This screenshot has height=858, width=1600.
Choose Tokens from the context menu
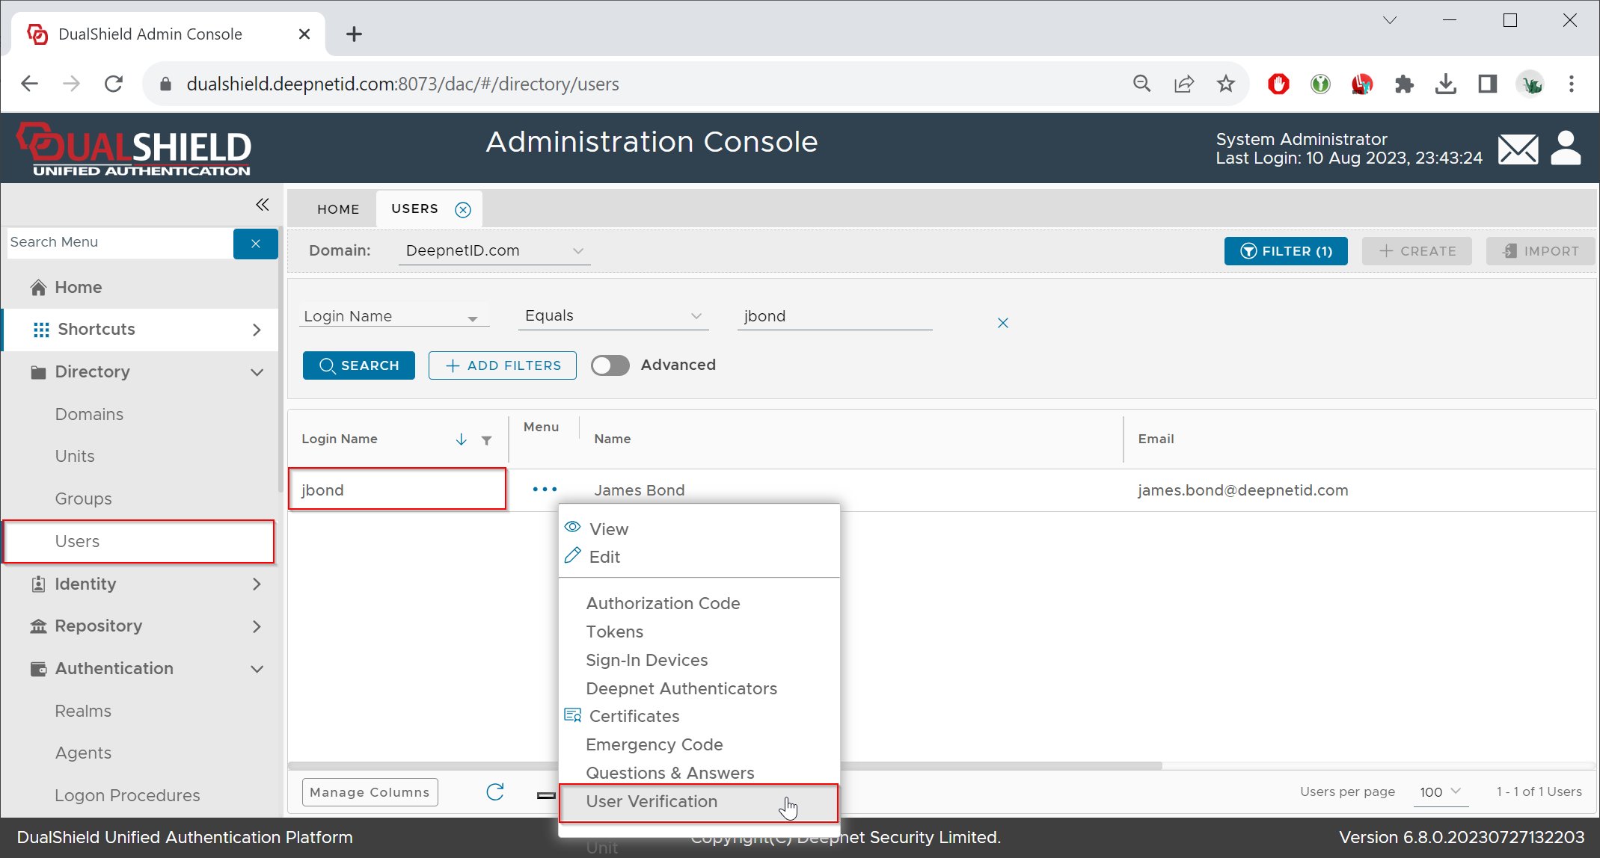614,632
